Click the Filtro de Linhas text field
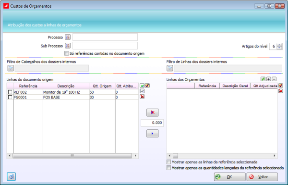Viewport: 288px width, 185px height. pyautogui.click(x=228, y=68)
